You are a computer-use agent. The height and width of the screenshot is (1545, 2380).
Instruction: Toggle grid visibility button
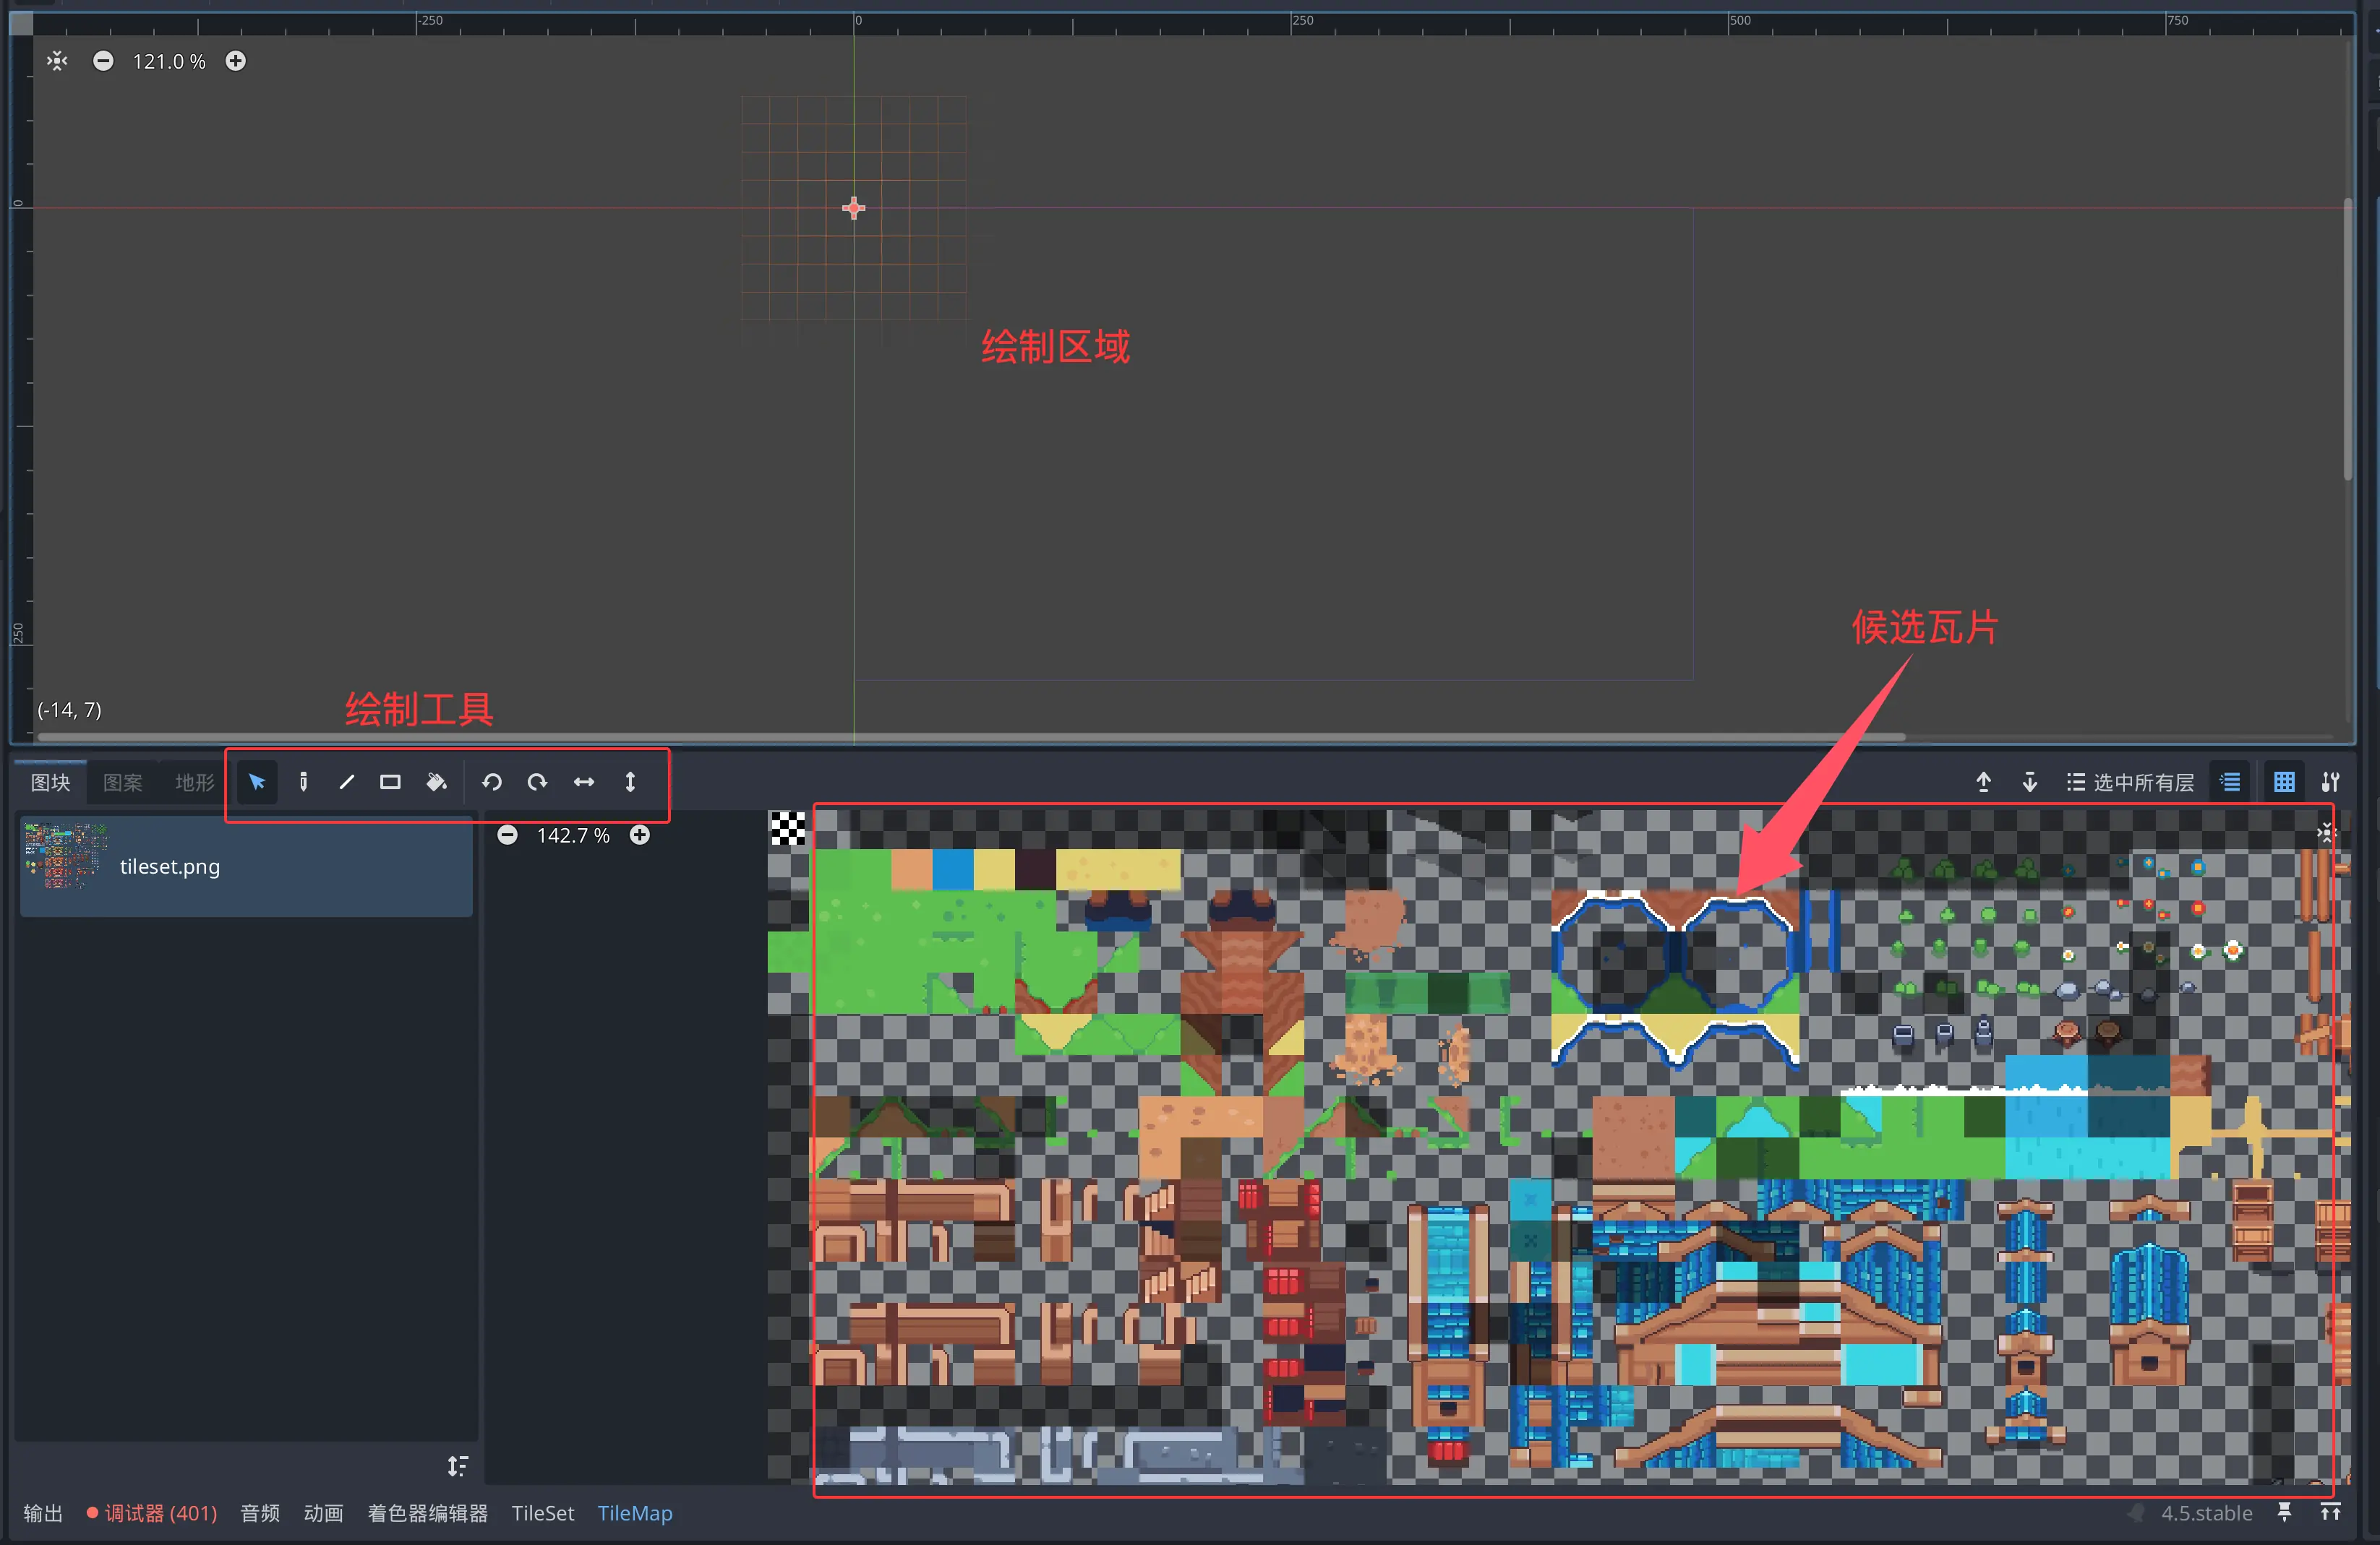point(2284,783)
